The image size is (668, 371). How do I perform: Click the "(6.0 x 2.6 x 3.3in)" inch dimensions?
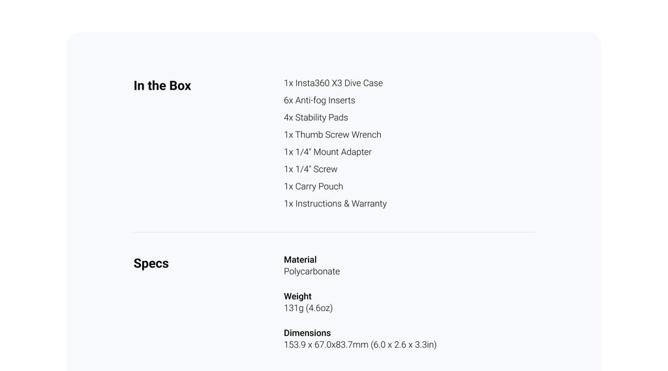coord(404,345)
